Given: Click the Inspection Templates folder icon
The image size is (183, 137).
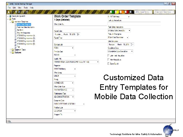Looking at the screenshot, I should tap(13, 22).
